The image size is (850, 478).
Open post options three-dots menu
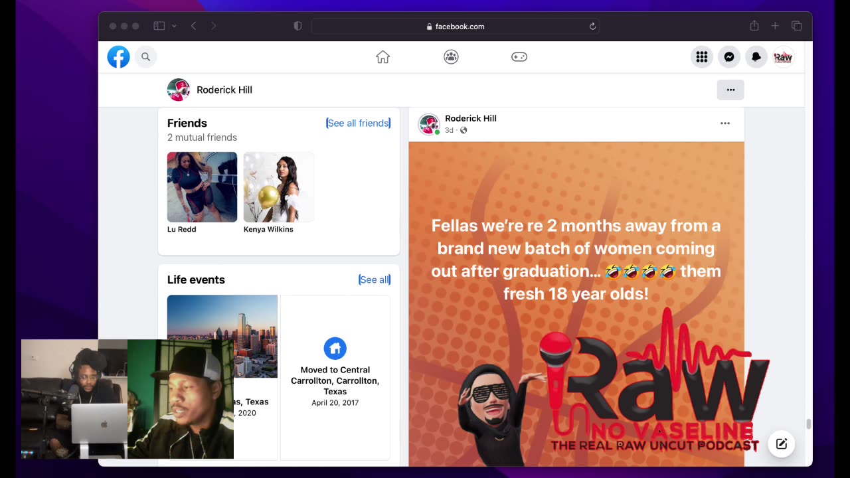(725, 123)
